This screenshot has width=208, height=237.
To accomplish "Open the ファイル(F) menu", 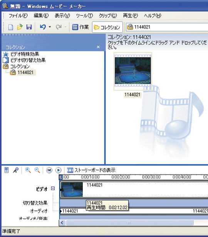I will pyautogui.click(x=18, y=16).
